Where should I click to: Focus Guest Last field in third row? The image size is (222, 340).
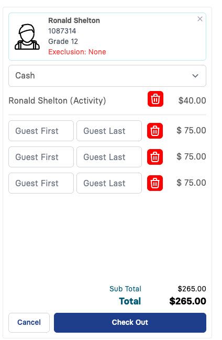(x=109, y=183)
